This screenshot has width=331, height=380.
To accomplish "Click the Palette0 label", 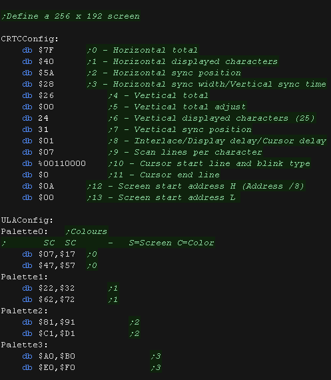I will [24, 231].
